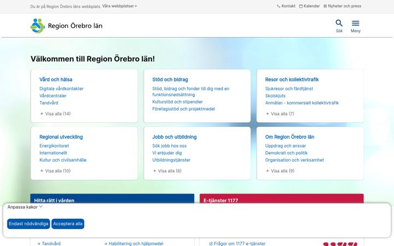This screenshot has width=394, height=246.
Task: Click the Endast nödvändiga button
Action: (28, 224)
